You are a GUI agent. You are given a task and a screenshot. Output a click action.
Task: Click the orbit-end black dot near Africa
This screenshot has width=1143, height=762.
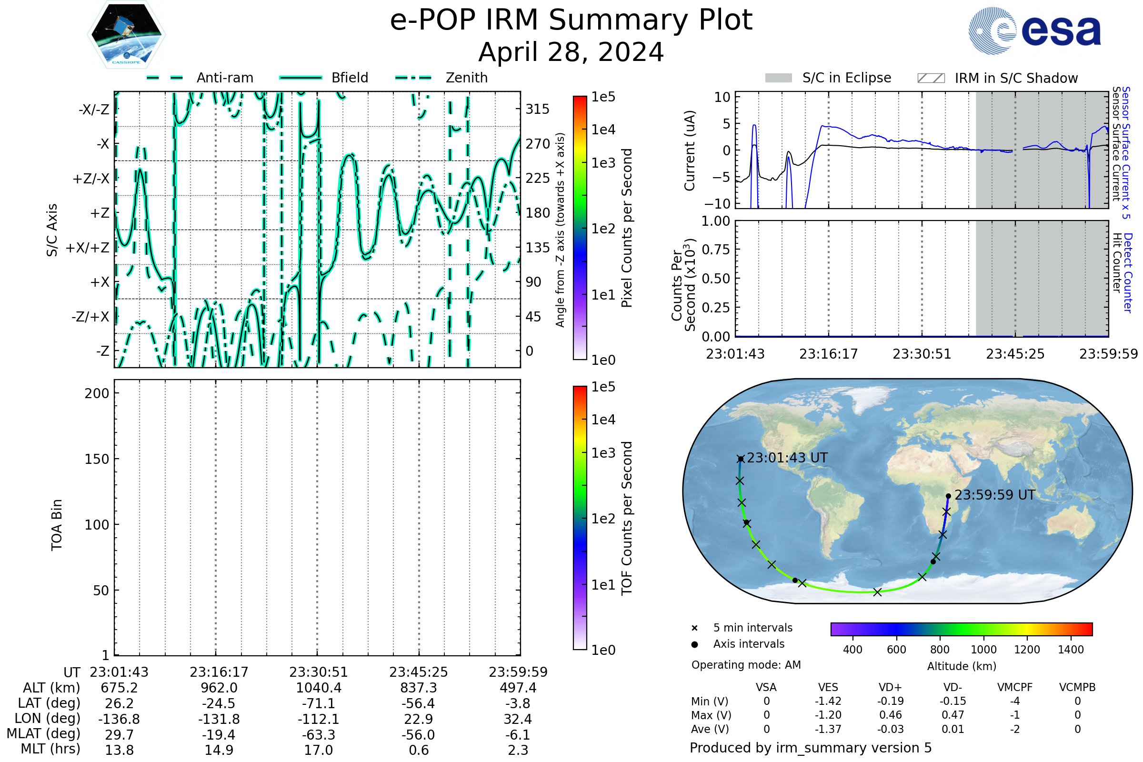click(948, 496)
